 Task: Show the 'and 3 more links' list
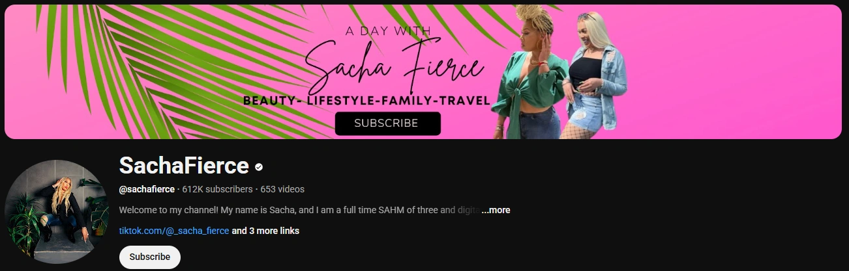265,231
